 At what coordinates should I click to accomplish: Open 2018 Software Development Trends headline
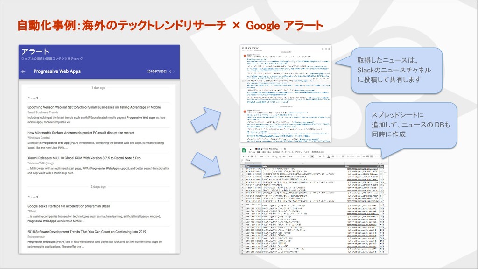pyautogui.click(x=86, y=232)
